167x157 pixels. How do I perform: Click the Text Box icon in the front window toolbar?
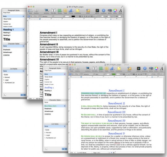[x=95, y=68]
